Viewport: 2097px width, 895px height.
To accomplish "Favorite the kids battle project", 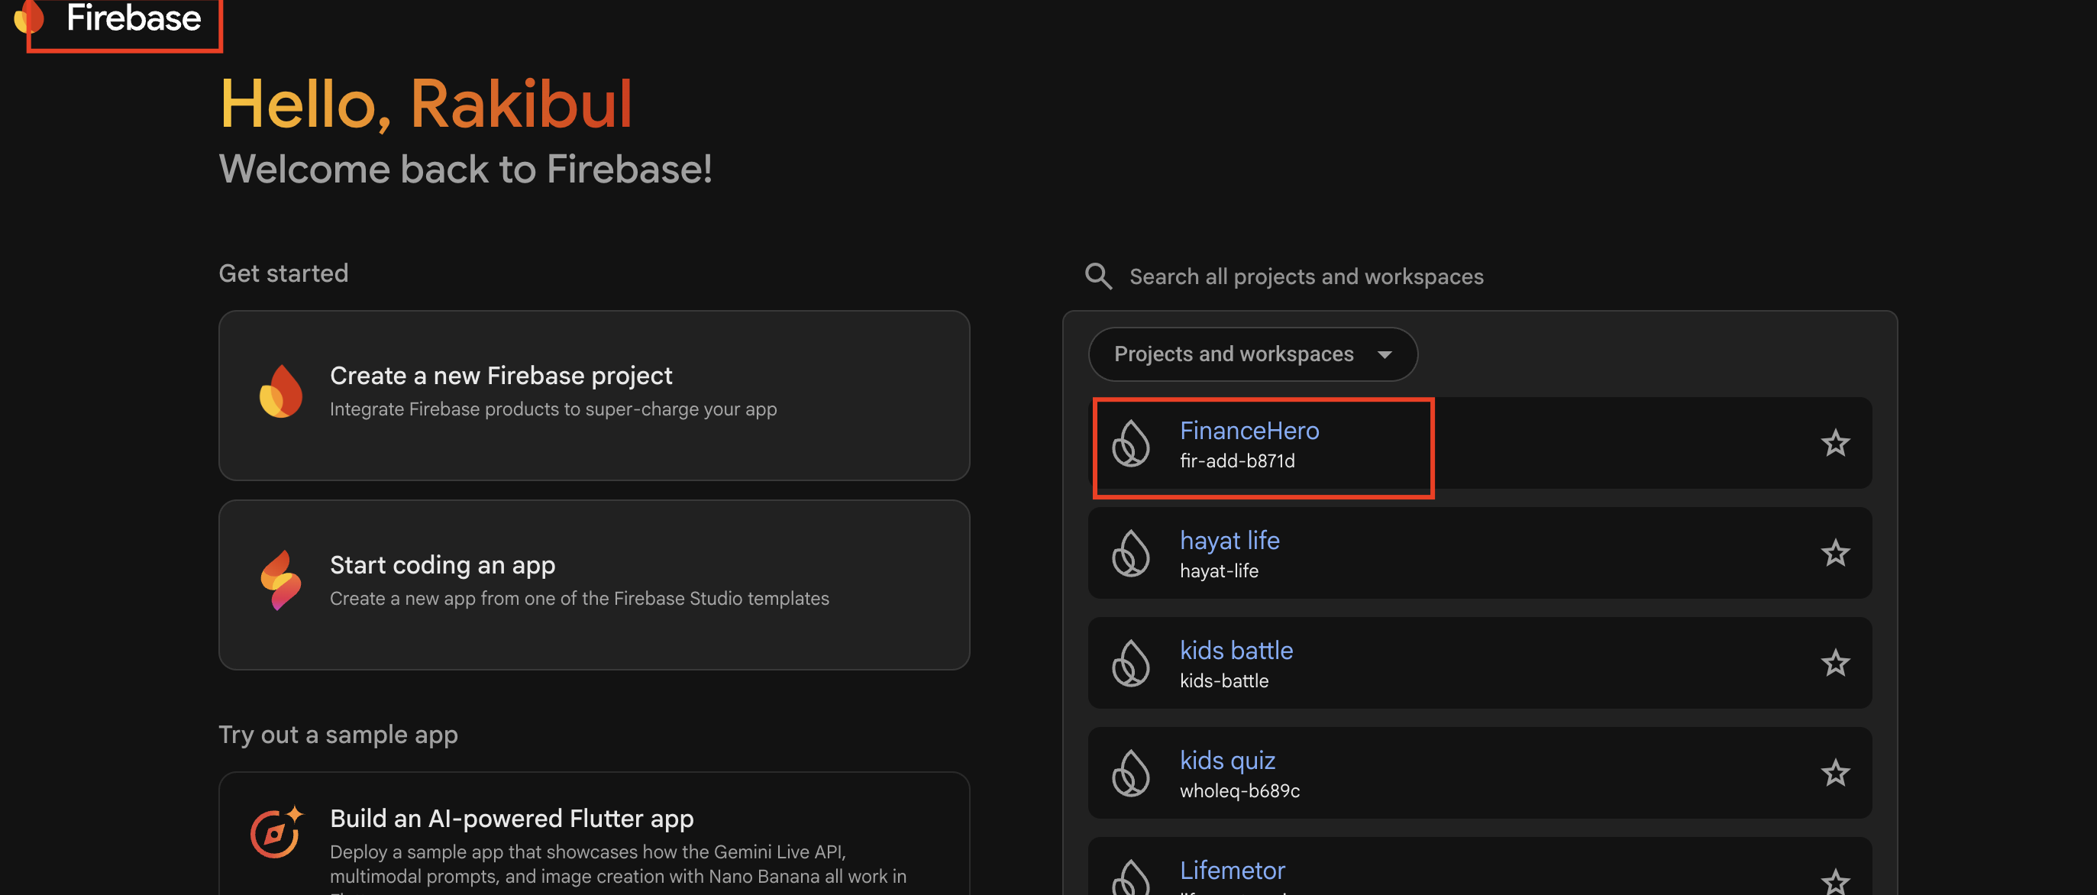I will tap(1837, 664).
